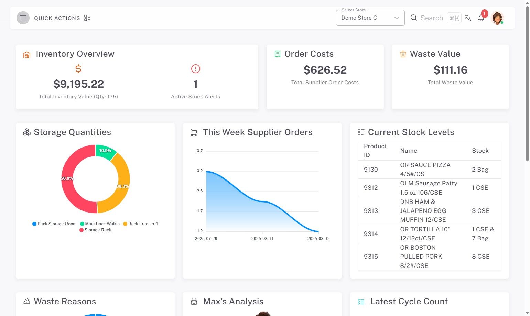The image size is (530, 316).
Task: Click the orange dollar sign icon
Action: click(78, 69)
